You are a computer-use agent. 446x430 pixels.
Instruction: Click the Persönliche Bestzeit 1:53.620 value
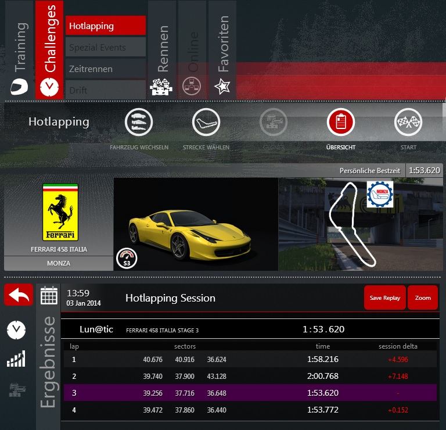coord(424,170)
